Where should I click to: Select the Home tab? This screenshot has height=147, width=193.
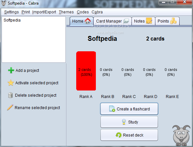click(x=81, y=21)
